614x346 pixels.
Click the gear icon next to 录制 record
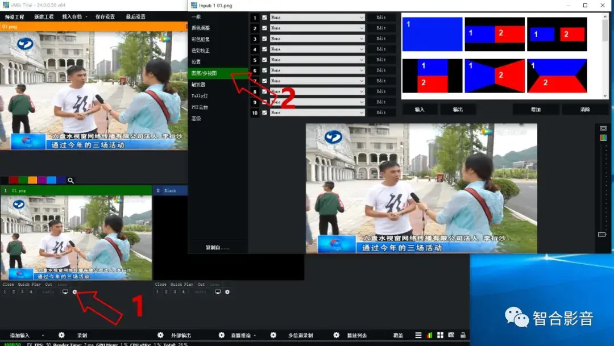[x=61, y=335]
